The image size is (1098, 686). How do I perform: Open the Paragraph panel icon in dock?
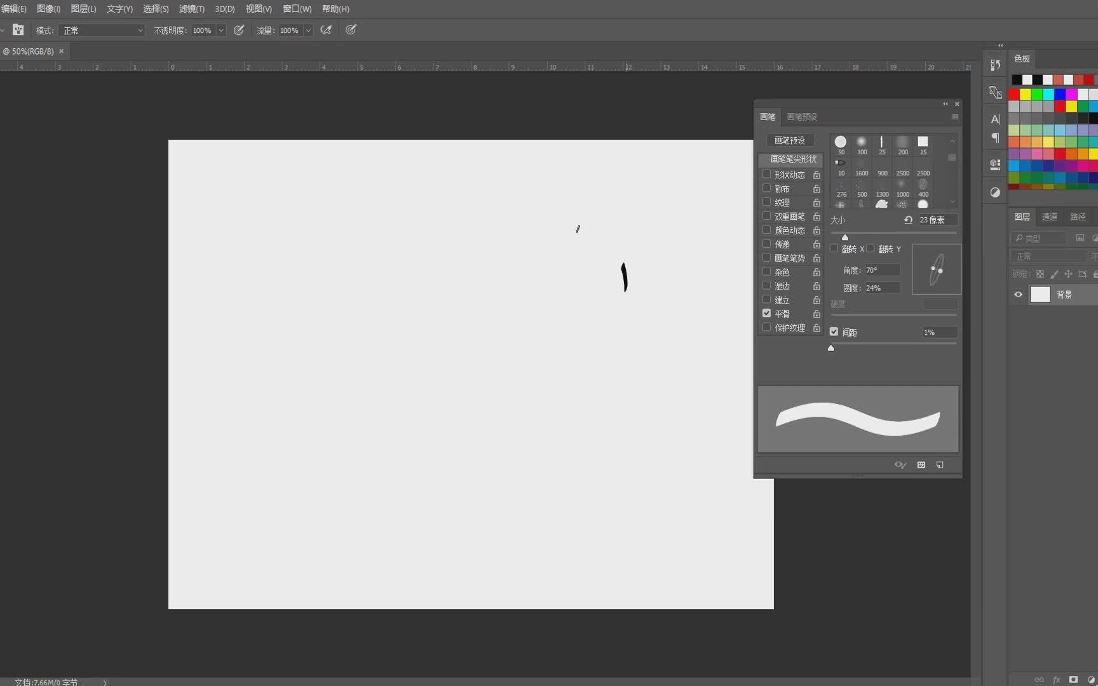click(x=995, y=138)
